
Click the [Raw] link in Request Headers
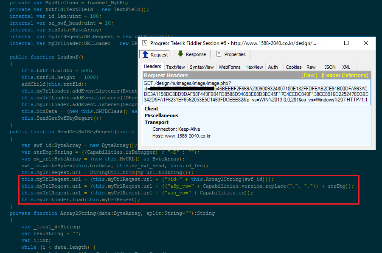point(309,75)
